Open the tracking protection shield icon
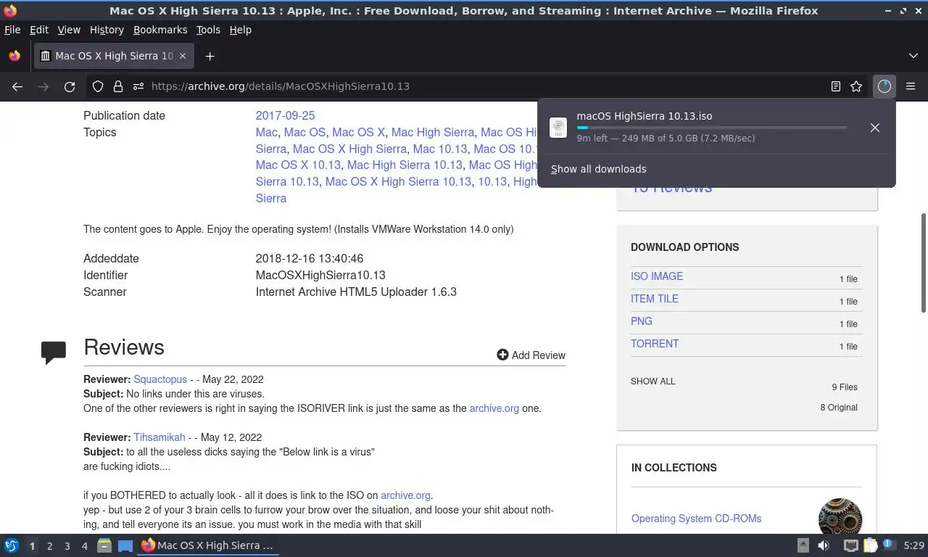928x557 pixels. tap(98, 86)
